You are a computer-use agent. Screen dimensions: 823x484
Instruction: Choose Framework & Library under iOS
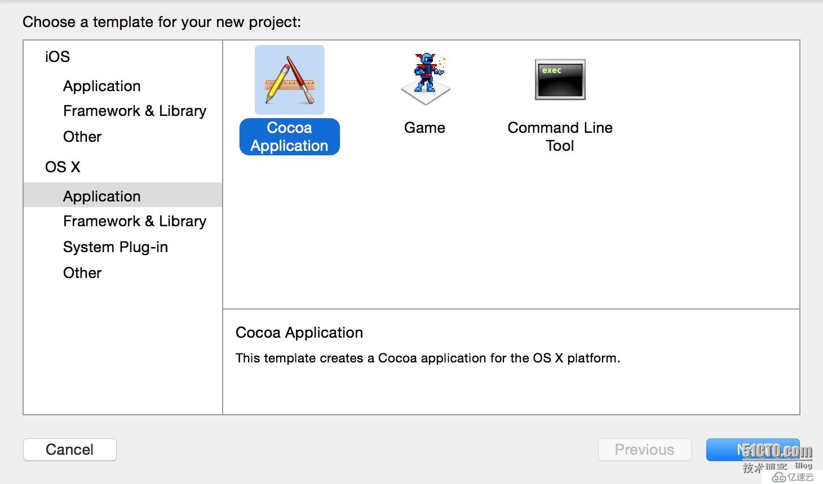(135, 111)
